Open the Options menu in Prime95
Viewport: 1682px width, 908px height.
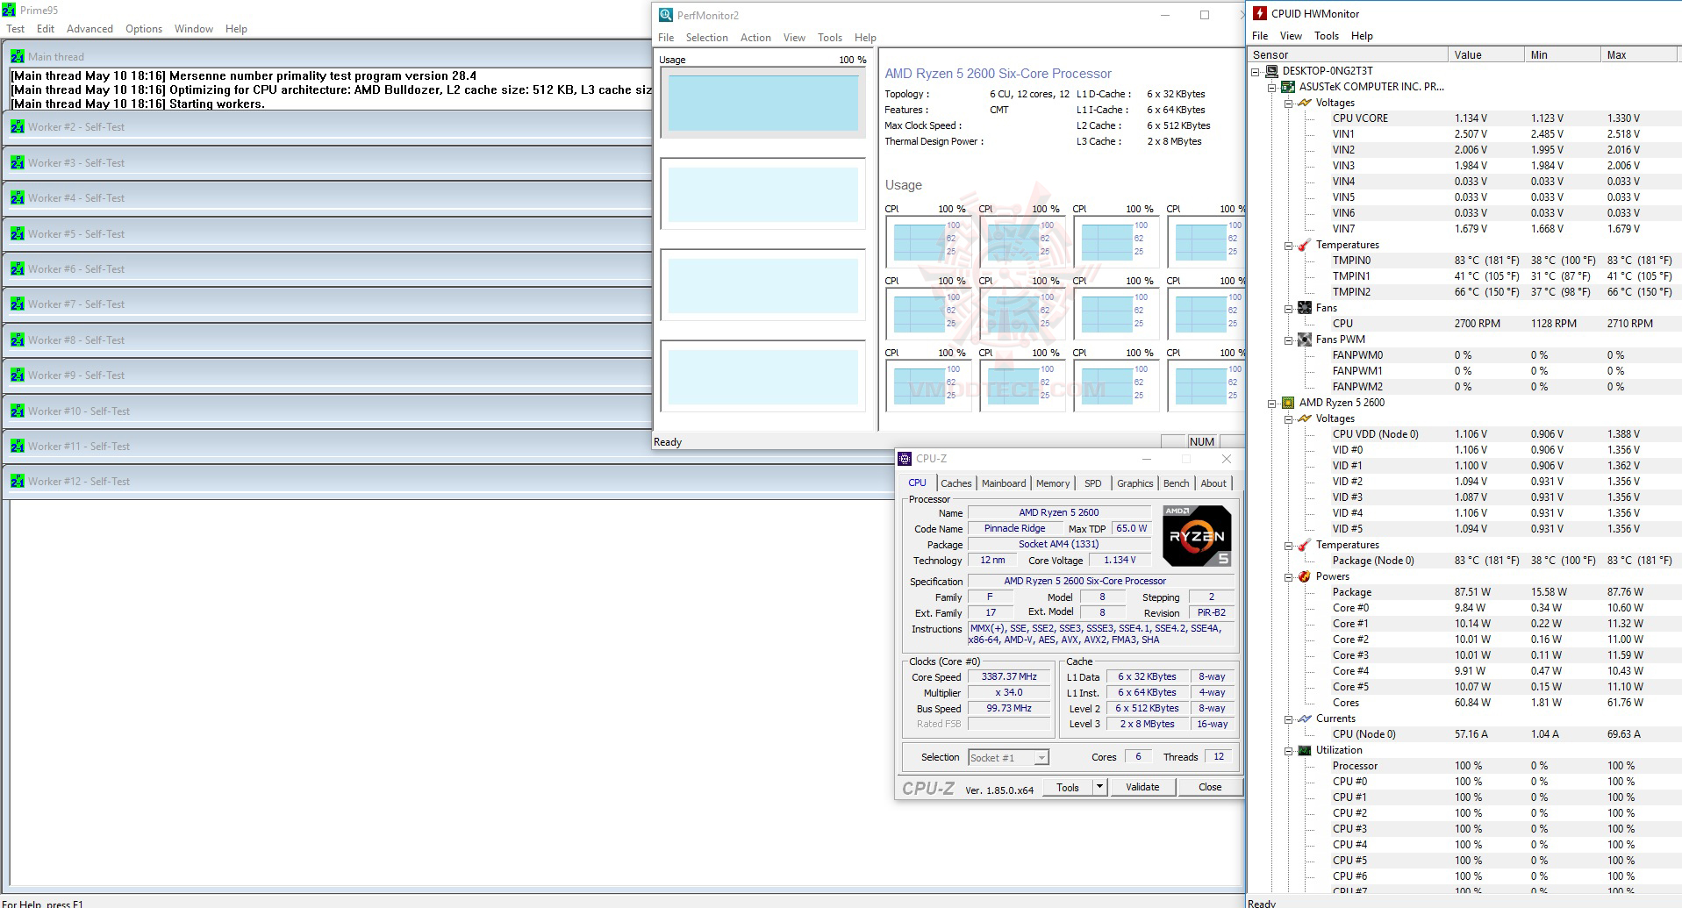tap(144, 29)
